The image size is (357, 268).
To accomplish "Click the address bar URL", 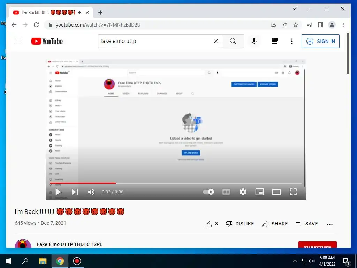I will click(x=98, y=25).
